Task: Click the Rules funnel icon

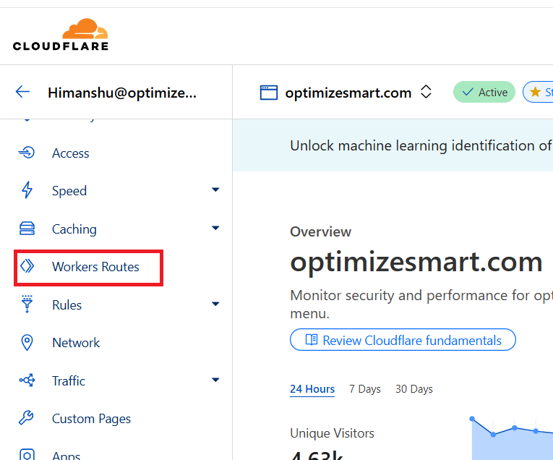Action: pyautogui.click(x=27, y=304)
